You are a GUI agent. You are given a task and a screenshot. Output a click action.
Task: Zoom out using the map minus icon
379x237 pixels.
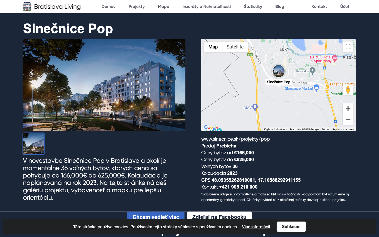(x=348, y=119)
